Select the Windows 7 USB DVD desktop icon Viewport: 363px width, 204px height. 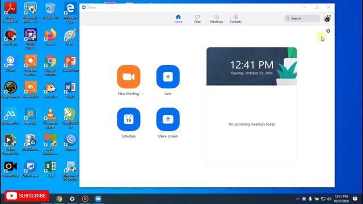(x=70, y=171)
